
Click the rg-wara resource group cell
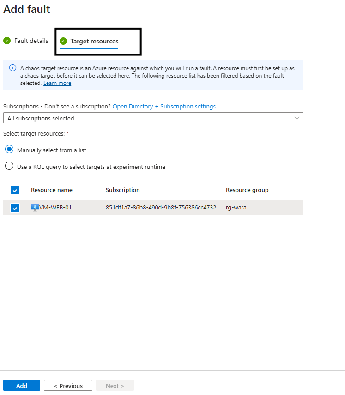(236, 208)
